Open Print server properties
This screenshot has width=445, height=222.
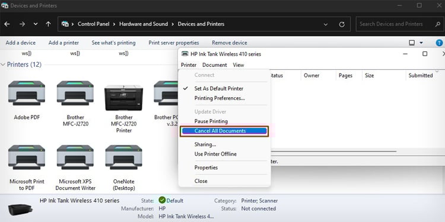click(x=174, y=43)
